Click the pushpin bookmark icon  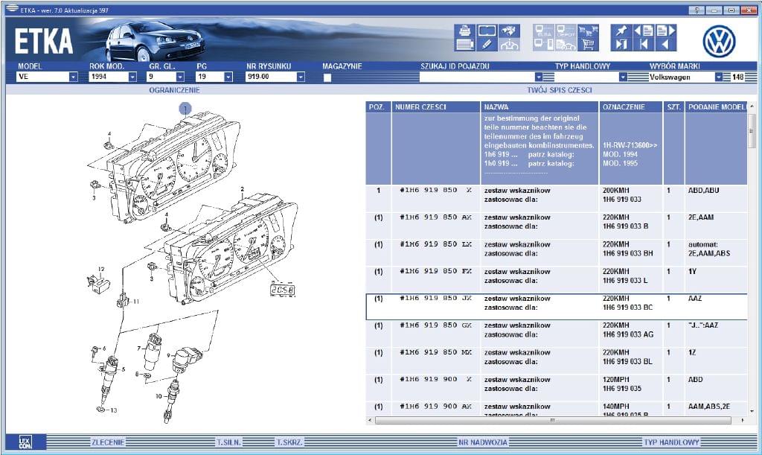[621, 31]
